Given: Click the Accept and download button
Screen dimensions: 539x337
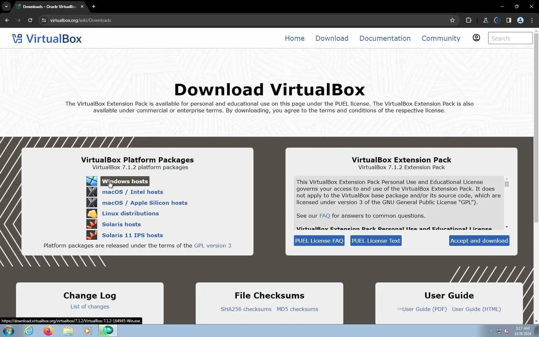Looking at the screenshot, I should [479, 241].
